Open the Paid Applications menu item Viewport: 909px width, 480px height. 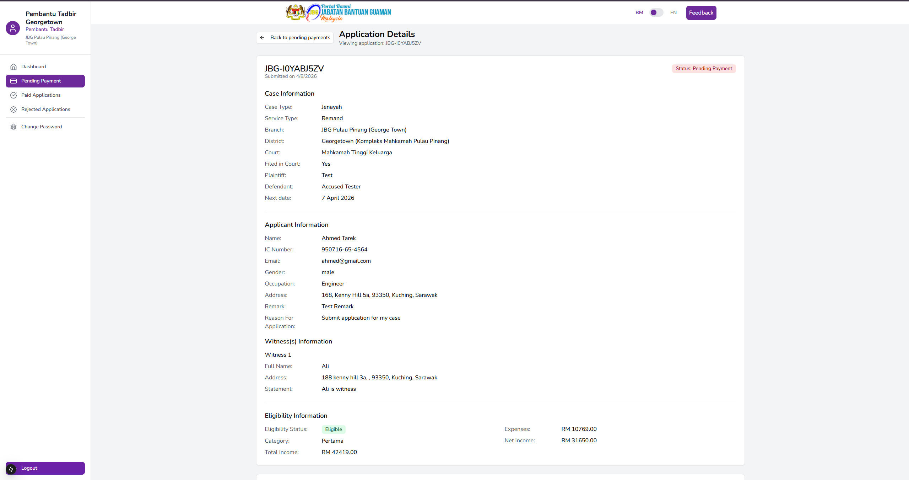click(x=41, y=95)
